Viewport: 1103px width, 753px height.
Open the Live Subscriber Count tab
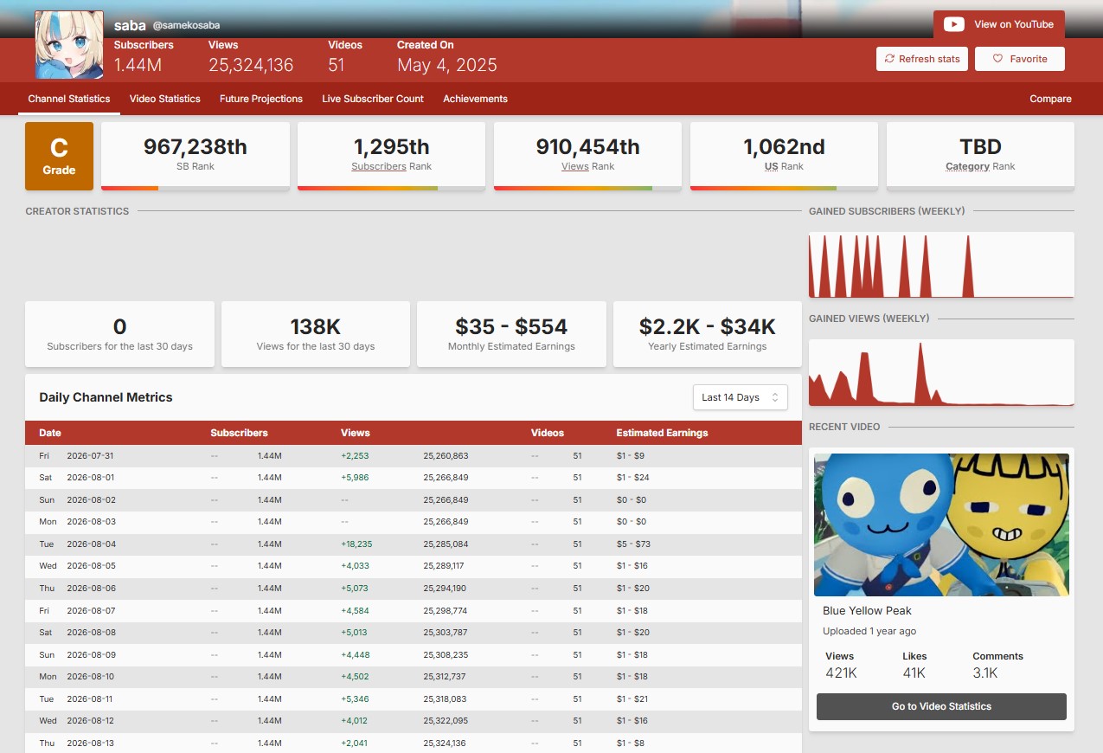pyautogui.click(x=373, y=99)
